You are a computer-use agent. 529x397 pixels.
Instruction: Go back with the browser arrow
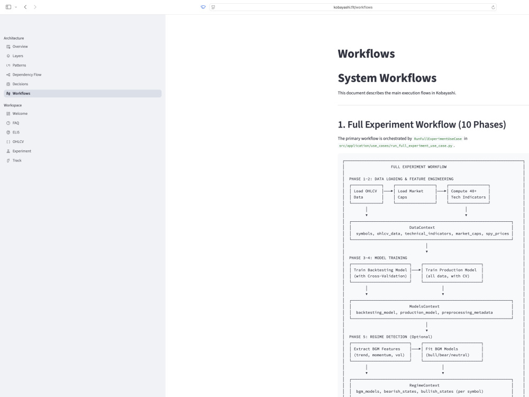(x=25, y=7)
